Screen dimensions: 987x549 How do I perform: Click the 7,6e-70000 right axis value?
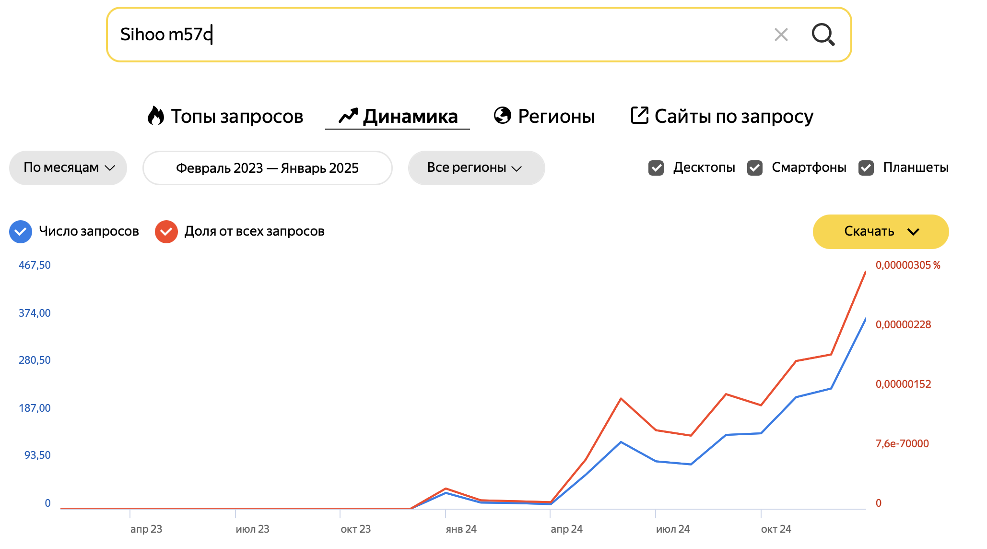tap(902, 444)
